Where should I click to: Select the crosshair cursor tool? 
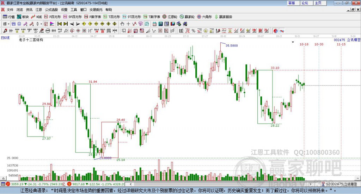(x=128, y=24)
